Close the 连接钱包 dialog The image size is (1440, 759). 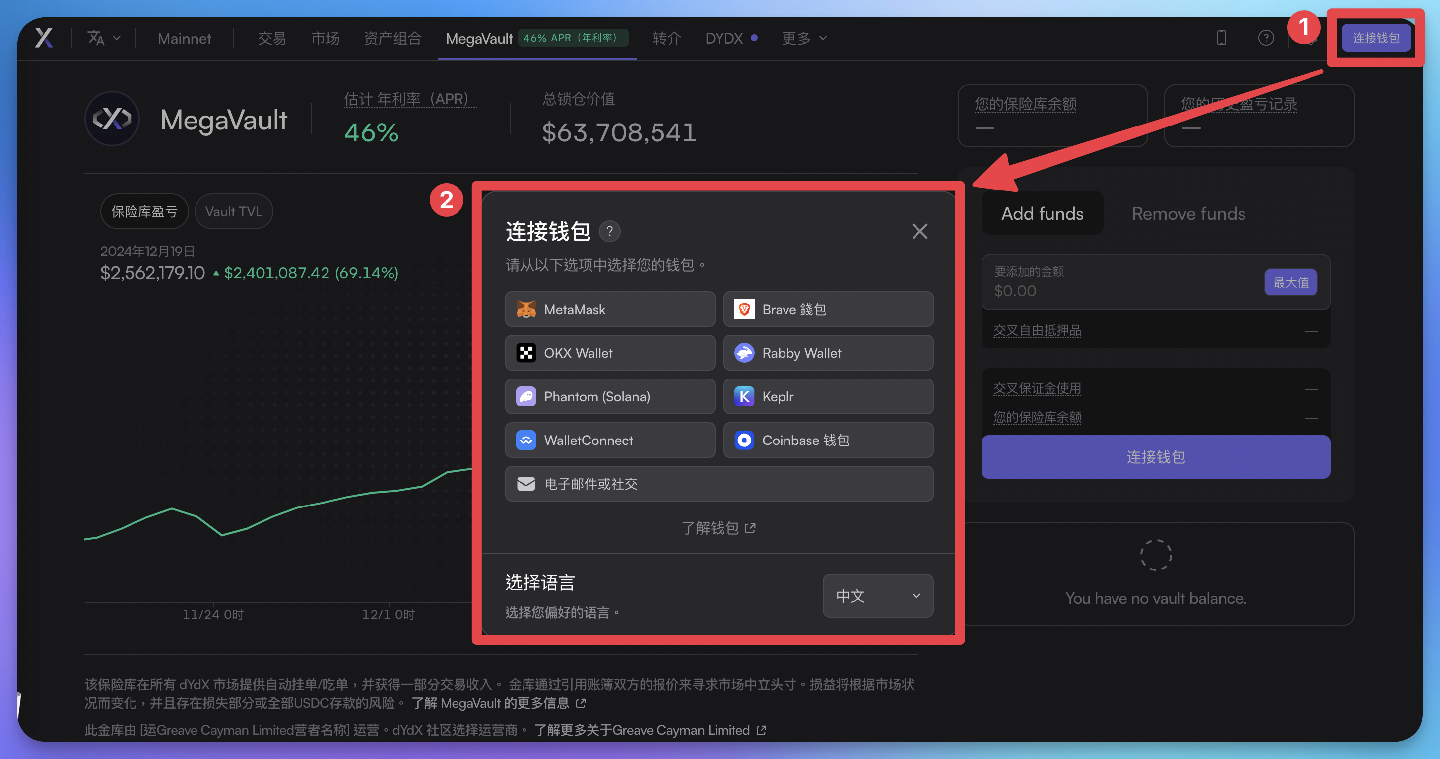[x=919, y=231]
